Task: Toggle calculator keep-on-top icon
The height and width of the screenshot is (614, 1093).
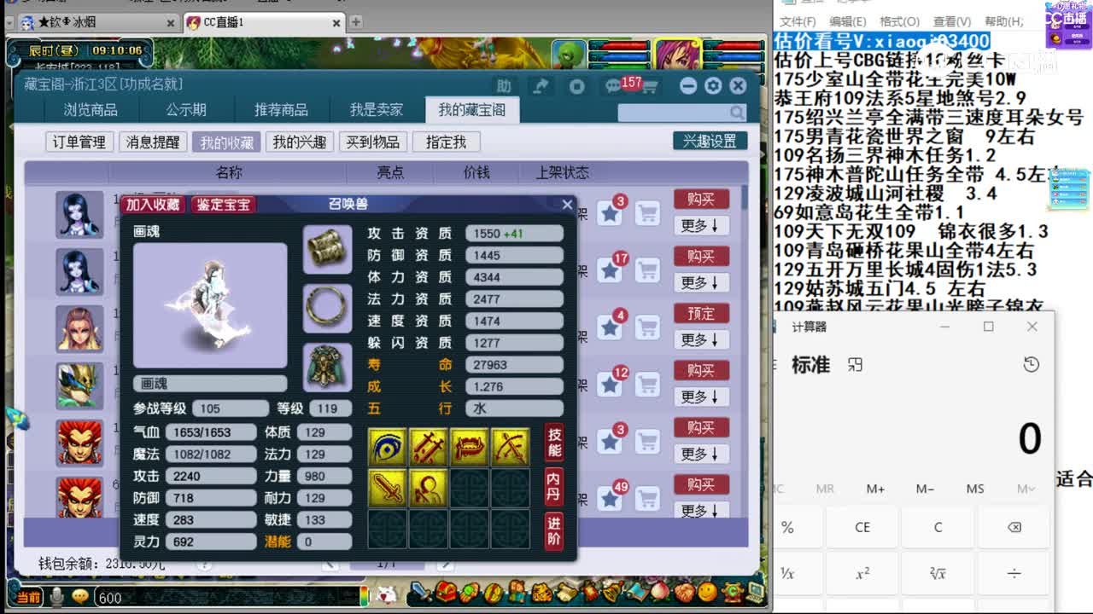Action: pyautogui.click(x=855, y=365)
